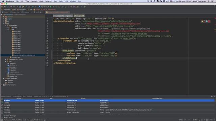This screenshot has width=216, height=121.
Task: Click the Open folder toolbar icon
Action: coord(2,7)
